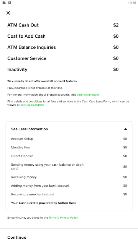Select the Cost to Add Cash row
This screenshot has height=246, width=138.
[63, 36]
